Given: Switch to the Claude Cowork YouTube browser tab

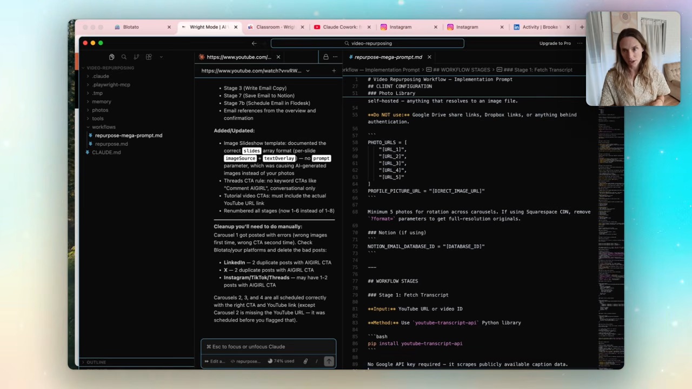Looking at the screenshot, I should click(342, 27).
